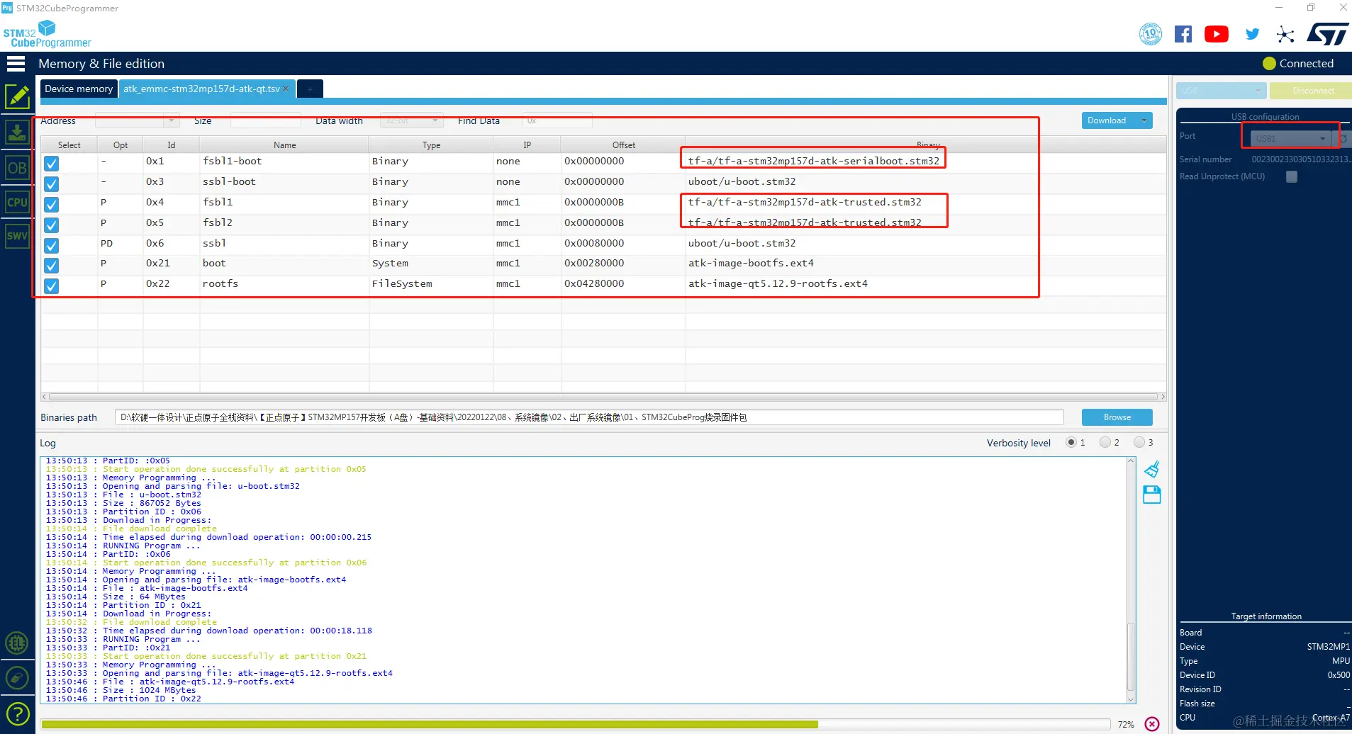Uncheck the fsbl2 partition checkbox
The width and height of the screenshot is (1352, 734).
click(51, 225)
